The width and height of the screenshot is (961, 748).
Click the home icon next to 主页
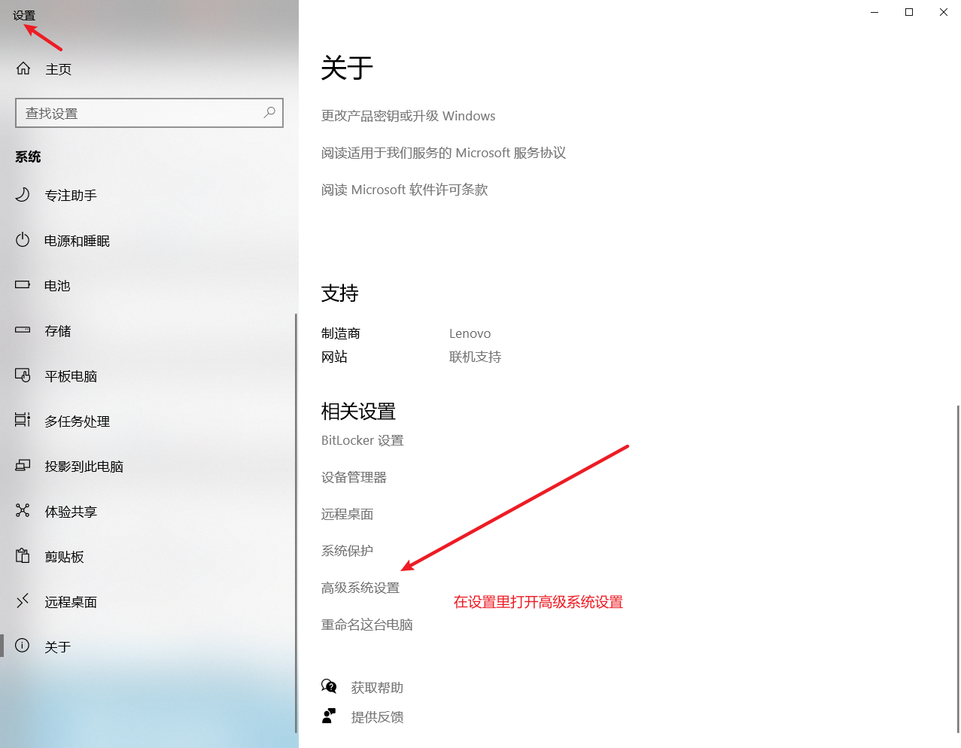[x=23, y=68]
